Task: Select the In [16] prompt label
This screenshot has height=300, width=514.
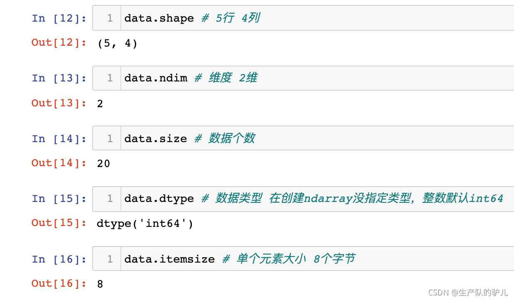Action: click(59, 259)
